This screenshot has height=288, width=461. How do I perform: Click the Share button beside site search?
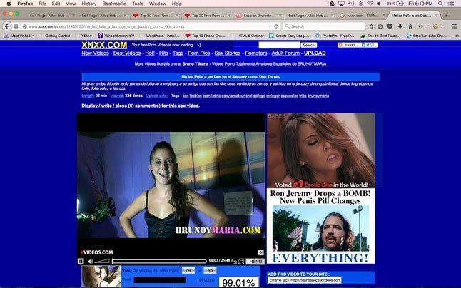[357, 45]
